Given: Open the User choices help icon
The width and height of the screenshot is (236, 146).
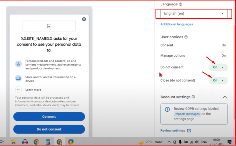Looking at the screenshot, I should (186, 37).
